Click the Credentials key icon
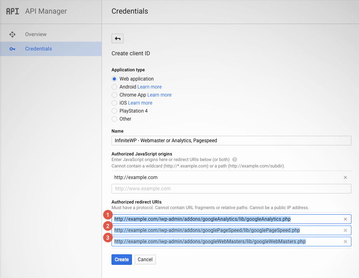The height and width of the screenshot is (278, 359). pyautogui.click(x=12, y=49)
